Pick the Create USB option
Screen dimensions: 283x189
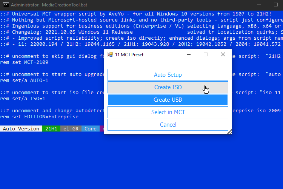pos(168,100)
